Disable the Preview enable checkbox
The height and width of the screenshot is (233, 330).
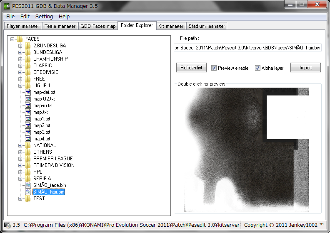pos(214,68)
